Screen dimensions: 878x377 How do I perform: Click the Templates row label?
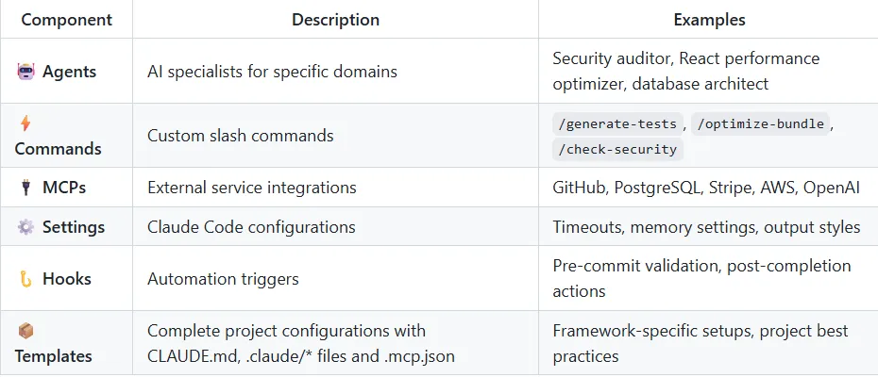(54, 356)
